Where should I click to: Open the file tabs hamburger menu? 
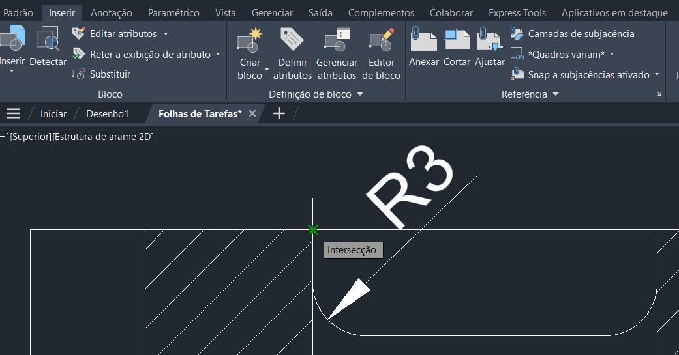pyautogui.click(x=13, y=114)
